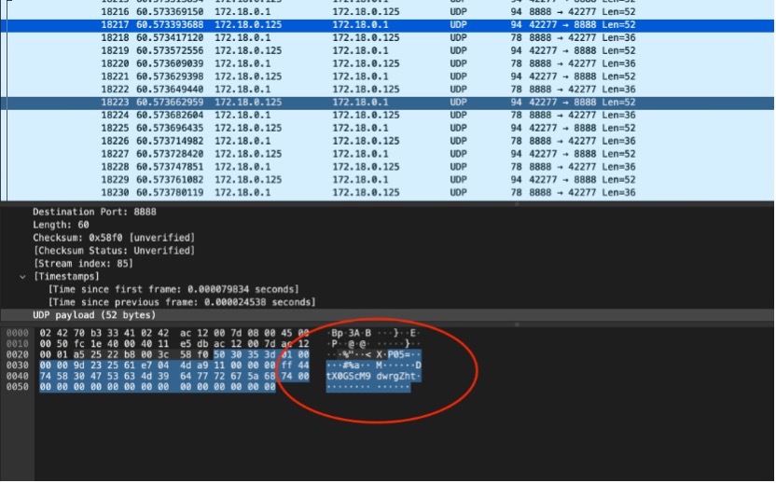Viewport: 776px width, 483px height.
Task: Click time value 60.573780119
Action: 170,192
